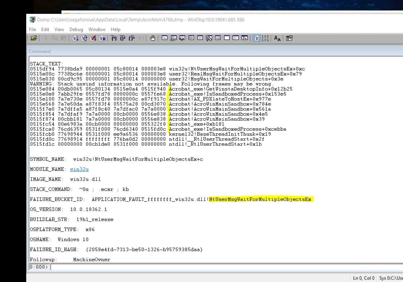
Task: Open the Disassembly window icon
Action: coord(218,38)
